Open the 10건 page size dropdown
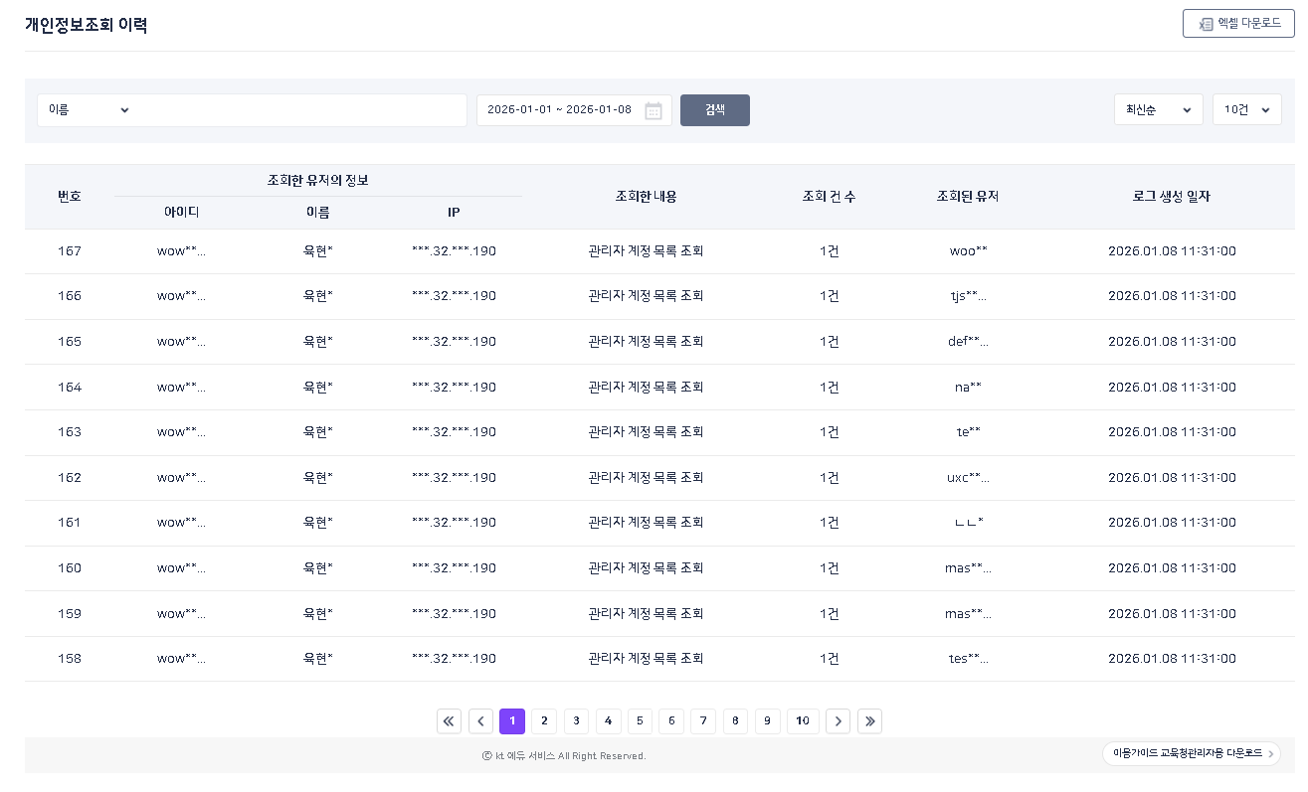The image size is (1308, 792). (1246, 110)
